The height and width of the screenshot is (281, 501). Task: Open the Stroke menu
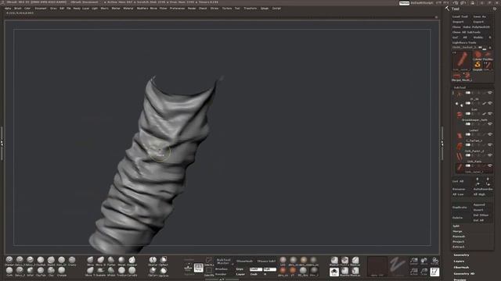214,9
